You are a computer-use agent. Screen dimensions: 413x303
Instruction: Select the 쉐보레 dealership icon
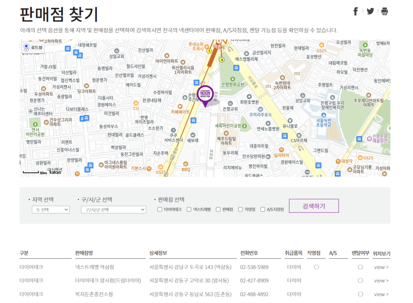tap(193, 135)
